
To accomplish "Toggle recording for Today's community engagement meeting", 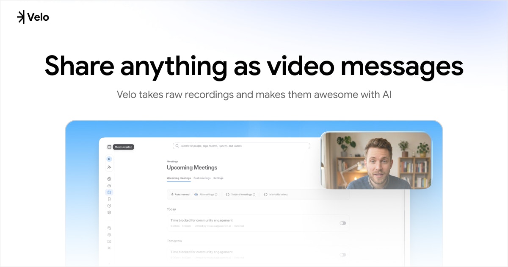I will click(x=342, y=223).
